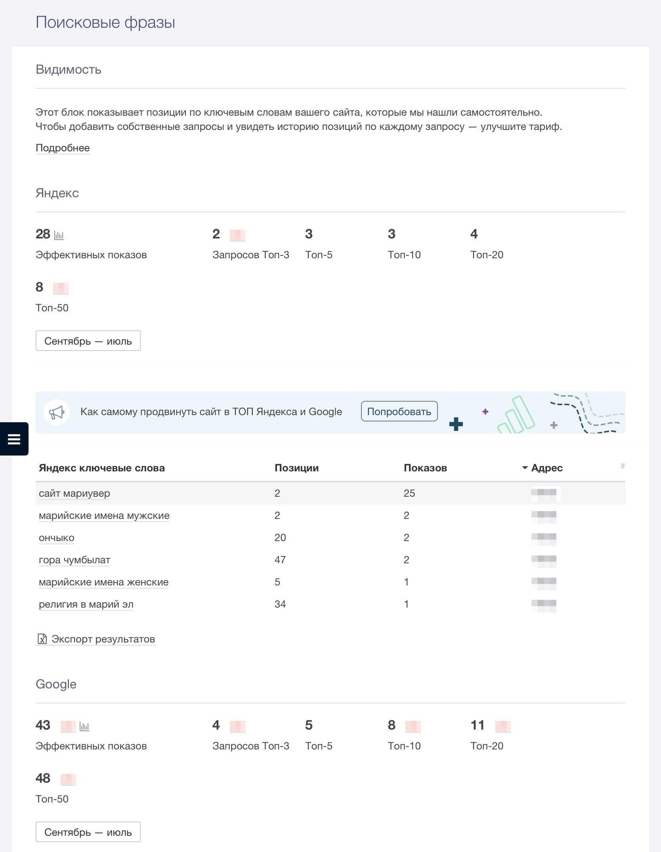Click pink indicator next to Google Топ-10
Screen dimensions: 661x852
coord(413,726)
